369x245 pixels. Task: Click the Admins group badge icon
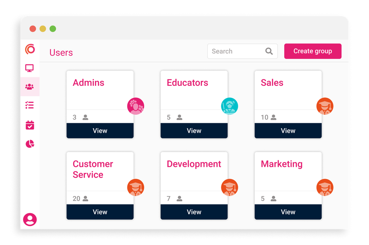tap(135, 106)
